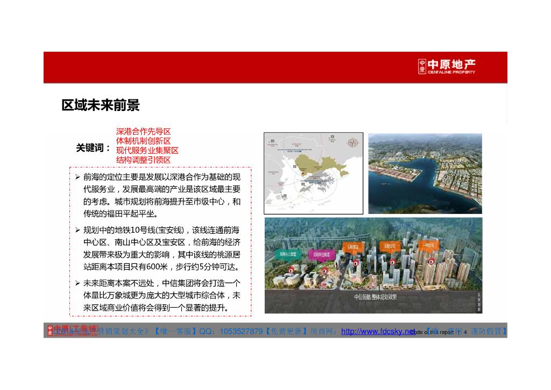
Task: Click the arrow bullet before 规划中的地铁10号线
Action: (x=77, y=230)
